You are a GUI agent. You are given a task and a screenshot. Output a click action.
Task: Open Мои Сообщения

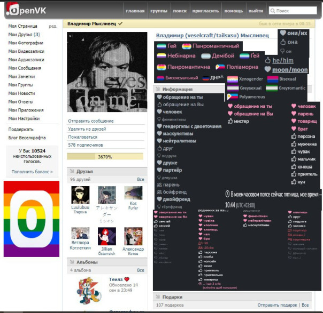coord(25,68)
